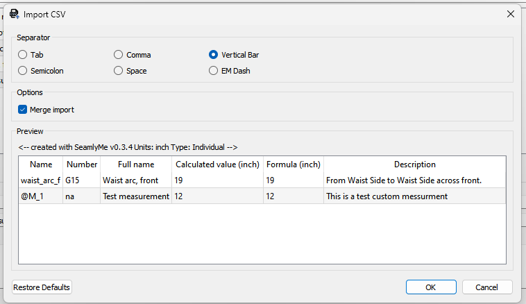Select the Vertical Bar separator
526x304 pixels.
click(x=214, y=55)
